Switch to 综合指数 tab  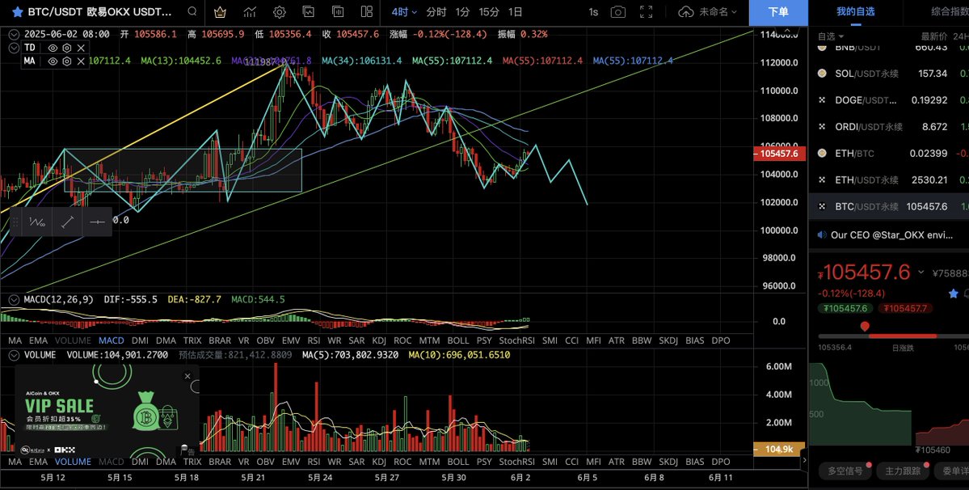click(x=950, y=12)
